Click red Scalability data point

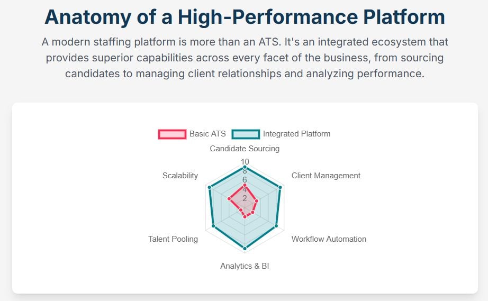point(229,198)
